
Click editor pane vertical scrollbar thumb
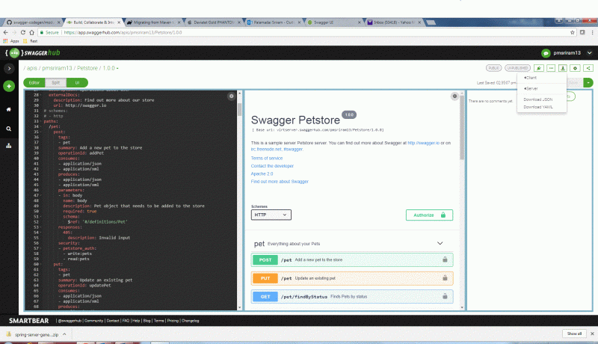239,108
